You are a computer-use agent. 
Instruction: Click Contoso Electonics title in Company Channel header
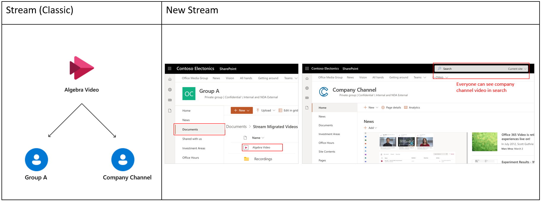(x=325, y=69)
